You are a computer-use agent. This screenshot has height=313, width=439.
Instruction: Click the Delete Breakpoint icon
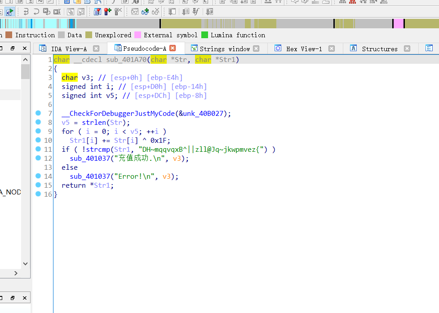(118, 12)
